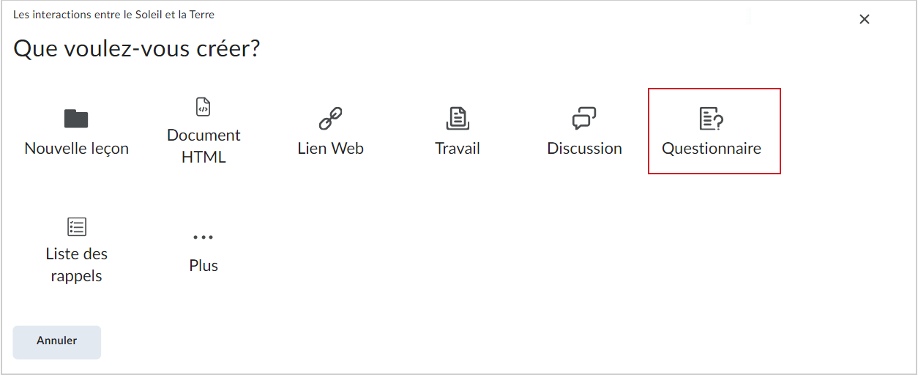Choose the "Liste des rappels" text
This screenshot has width=918, height=375.
[77, 265]
